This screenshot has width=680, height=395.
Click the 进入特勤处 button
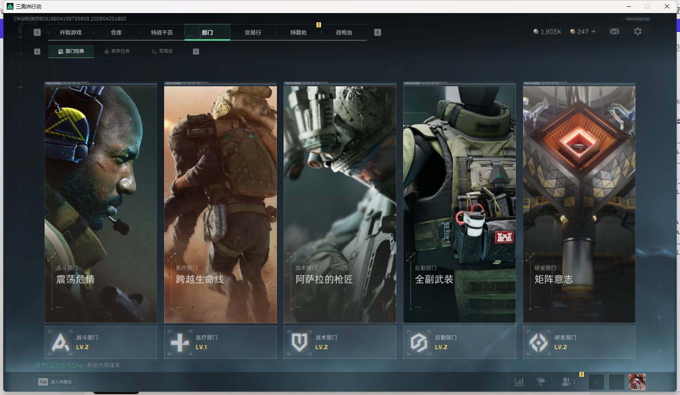pos(55,382)
